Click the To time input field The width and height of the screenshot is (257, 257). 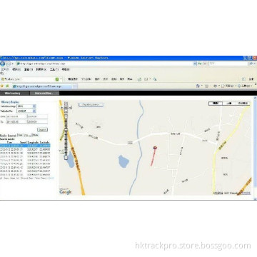pyautogui.click(x=37, y=121)
